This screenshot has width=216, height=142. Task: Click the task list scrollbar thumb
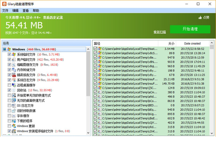point(88,73)
